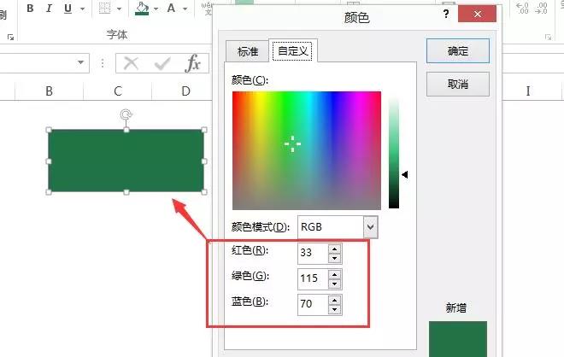Click the Insert Function fx icon
Image resolution: width=564 pixels, height=357 pixels.
[193, 63]
